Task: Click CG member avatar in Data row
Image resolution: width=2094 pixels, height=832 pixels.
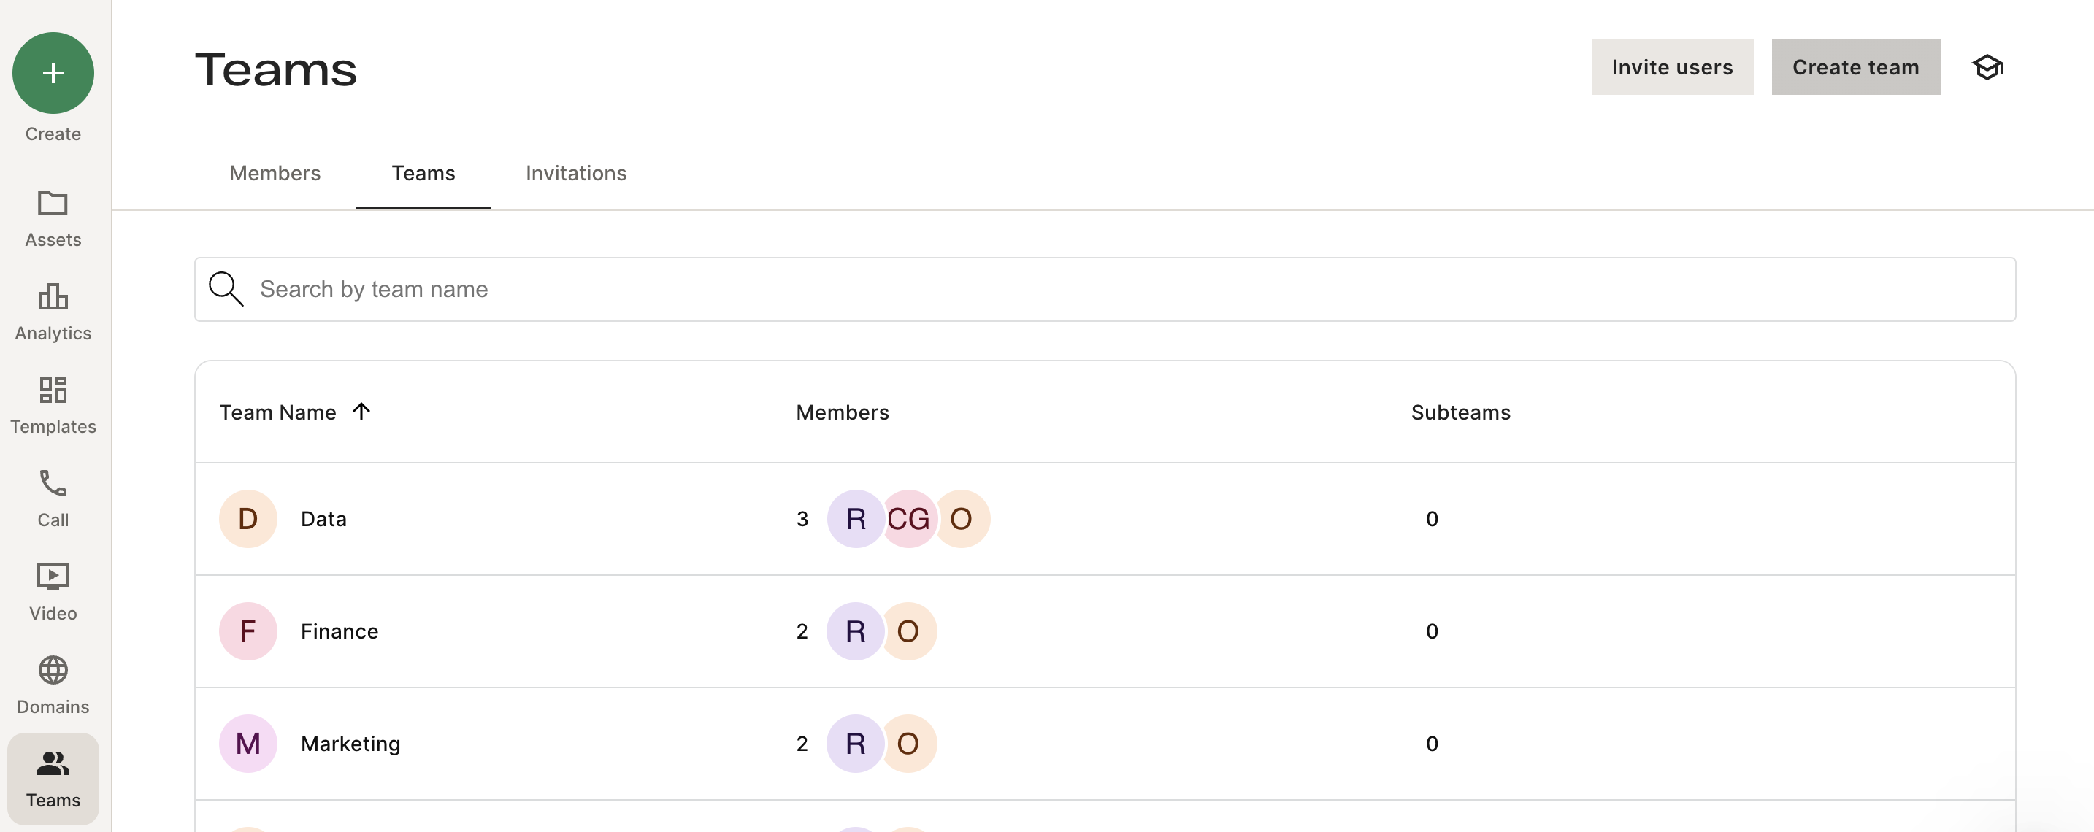Action: click(x=909, y=519)
